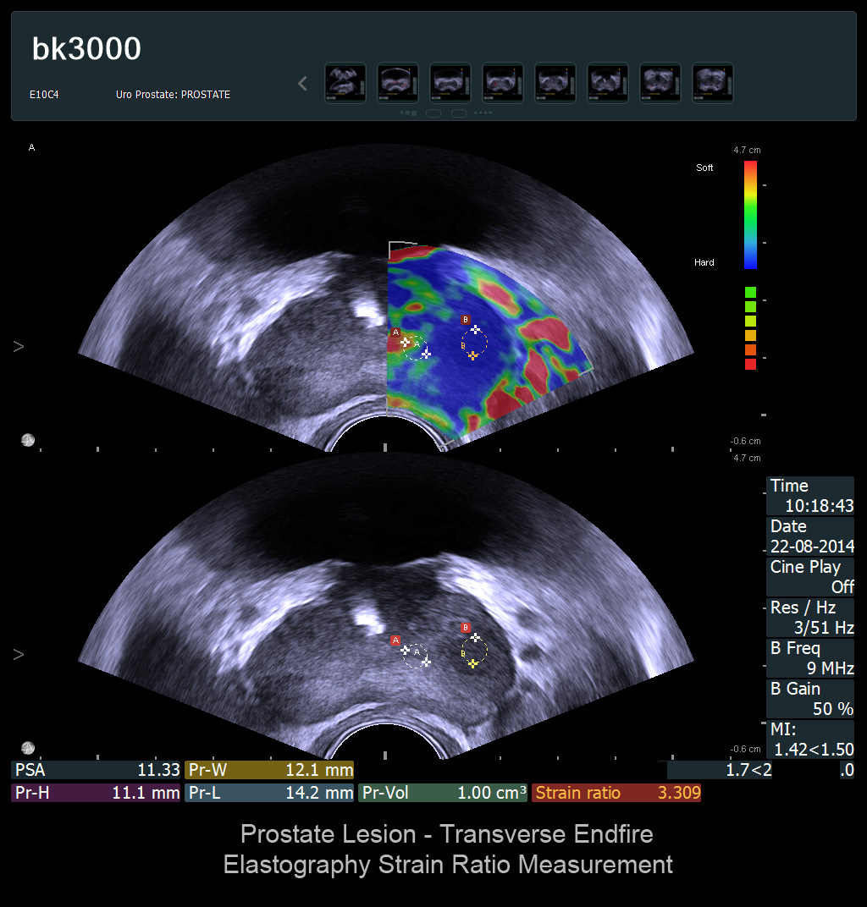Image resolution: width=867 pixels, height=907 pixels.
Task: Open the B Gain 50 % control
Action: (x=811, y=699)
